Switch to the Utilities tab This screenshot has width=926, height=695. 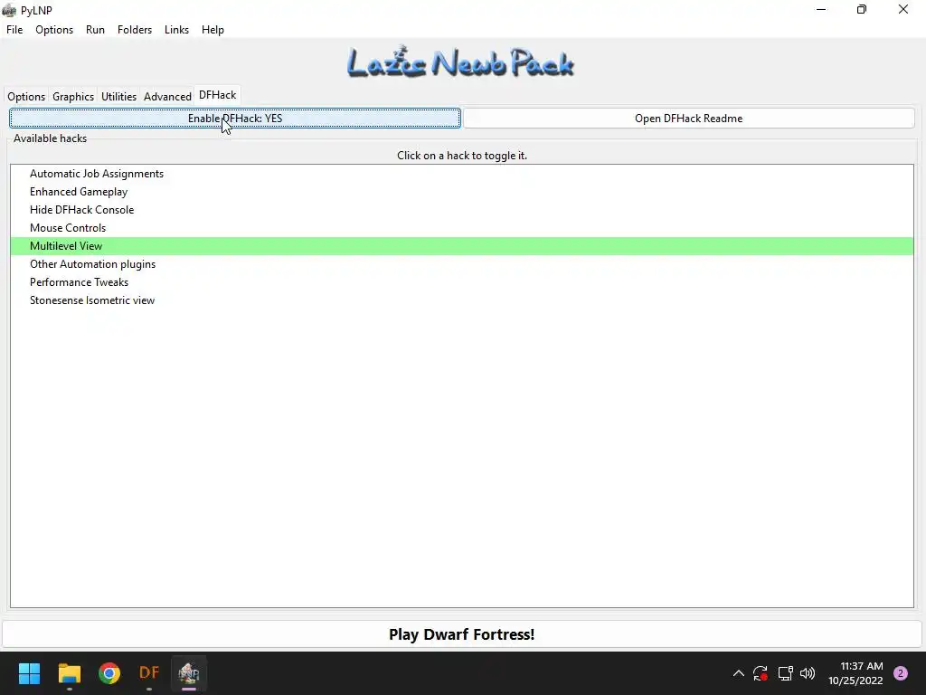(x=118, y=96)
